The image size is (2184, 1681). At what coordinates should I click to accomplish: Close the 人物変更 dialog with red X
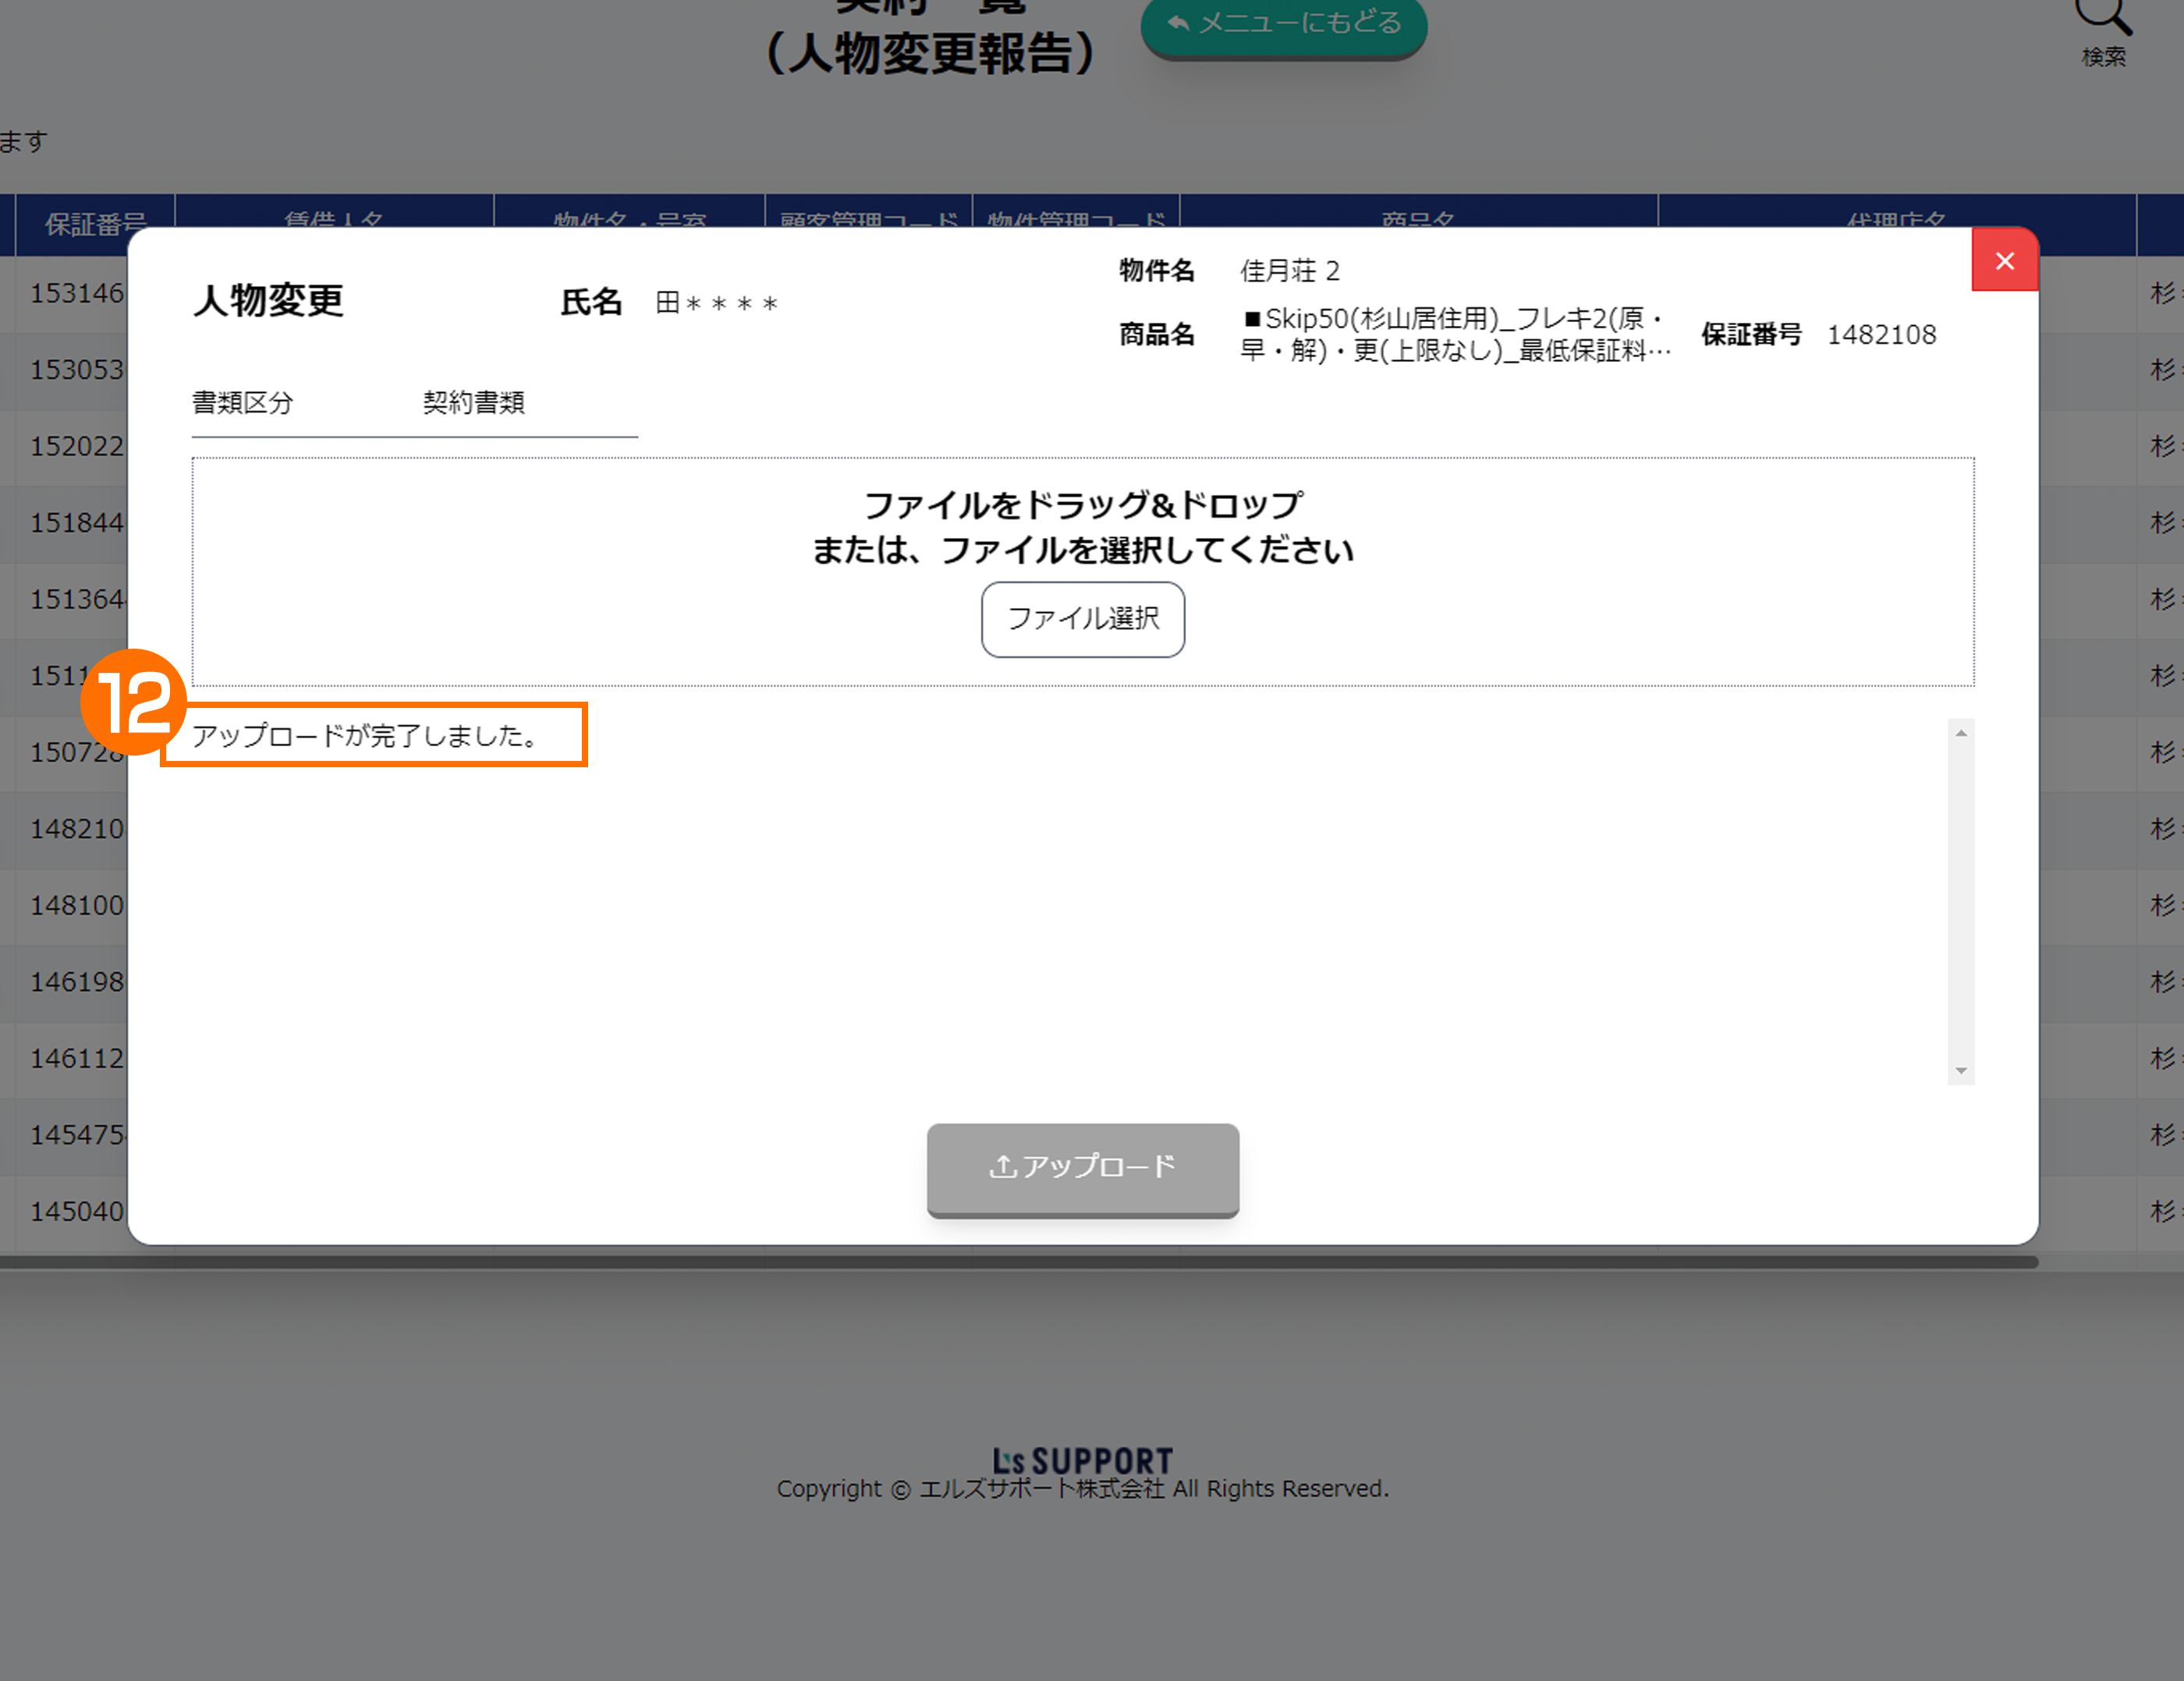2004,261
